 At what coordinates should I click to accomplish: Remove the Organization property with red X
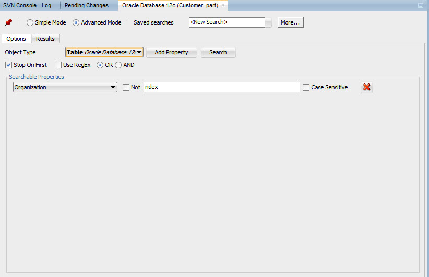366,88
